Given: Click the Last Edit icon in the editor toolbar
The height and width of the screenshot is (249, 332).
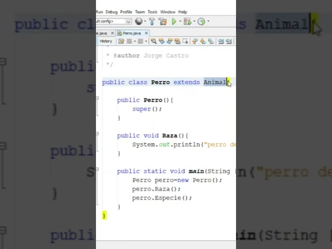Looking at the screenshot, I should point(121,41).
